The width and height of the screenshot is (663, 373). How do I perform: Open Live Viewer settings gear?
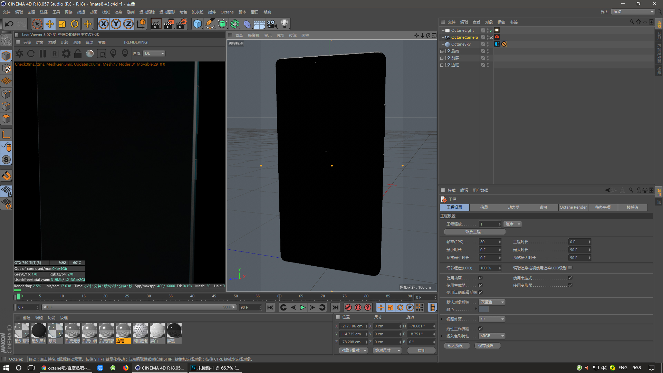[66, 54]
